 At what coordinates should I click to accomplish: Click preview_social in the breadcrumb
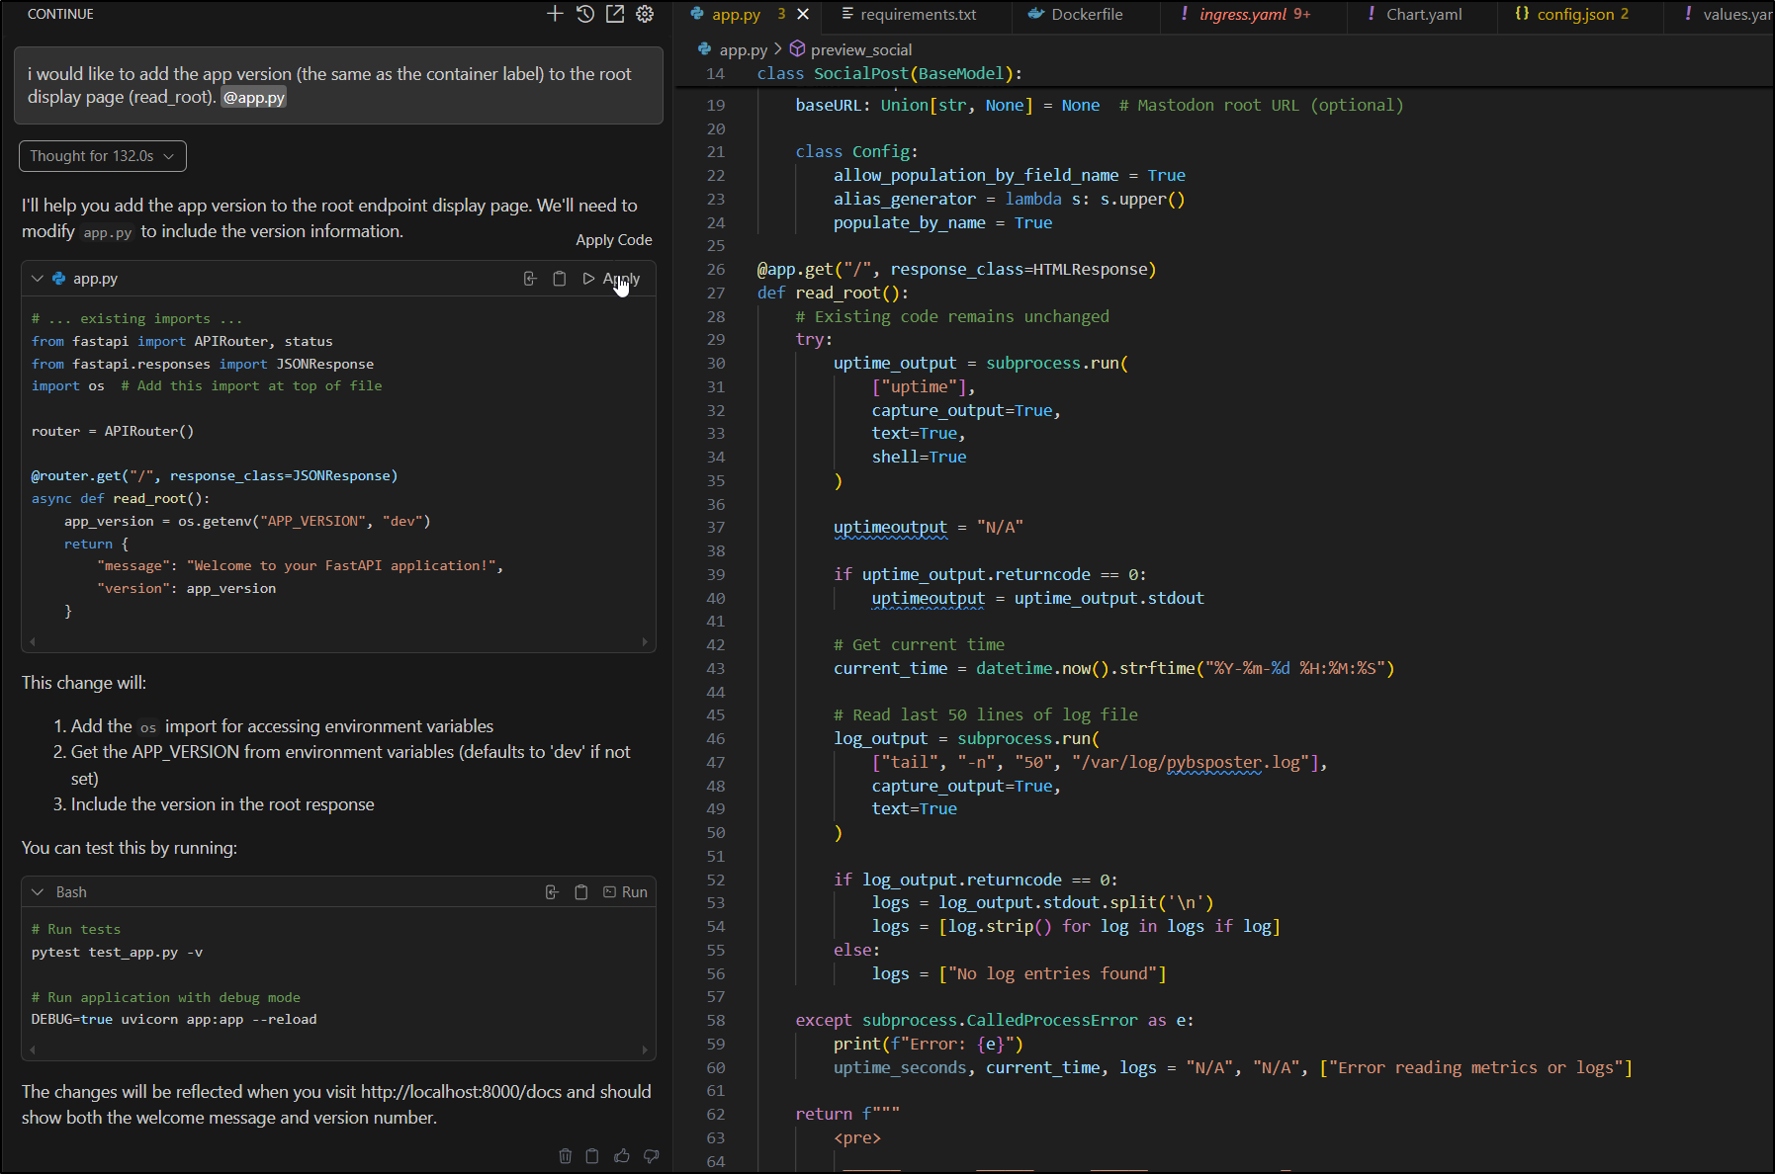(860, 49)
